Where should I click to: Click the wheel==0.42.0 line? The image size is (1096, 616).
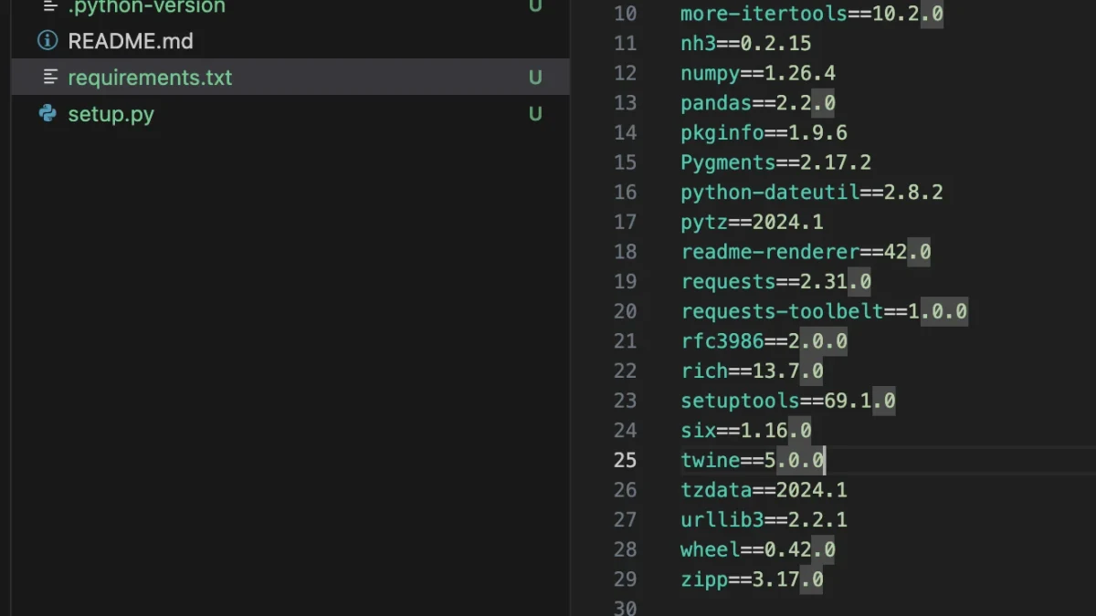[758, 549]
